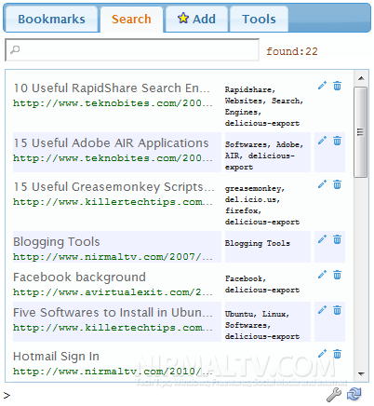Edit the Greasemonkey Scripts bookmark
The width and height of the screenshot is (374, 406).
(x=322, y=184)
